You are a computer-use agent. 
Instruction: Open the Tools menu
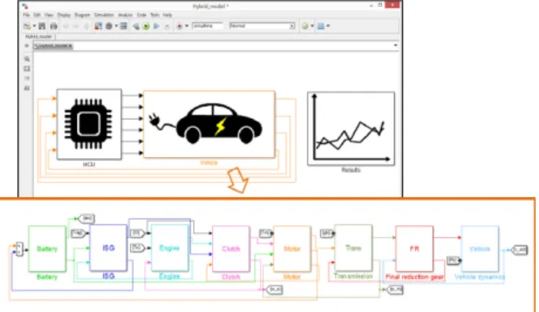(x=155, y=15)
